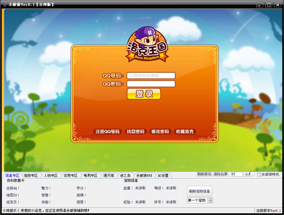284x215 pixels.
Task: Open the 注册QQ号码 link
Action: pos(107,132)
